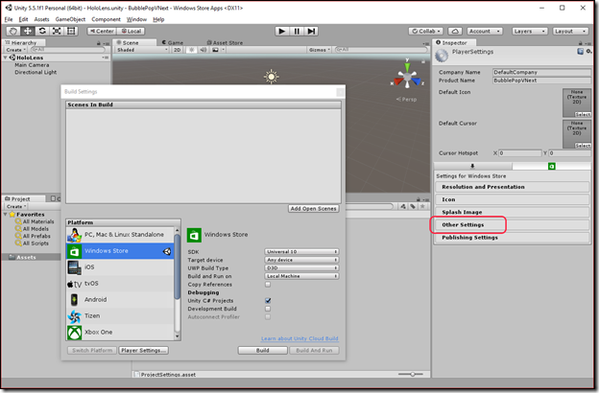599x393 pixels.
Task: Open UWP Build Type dropdown
Action: pos(301,268)
